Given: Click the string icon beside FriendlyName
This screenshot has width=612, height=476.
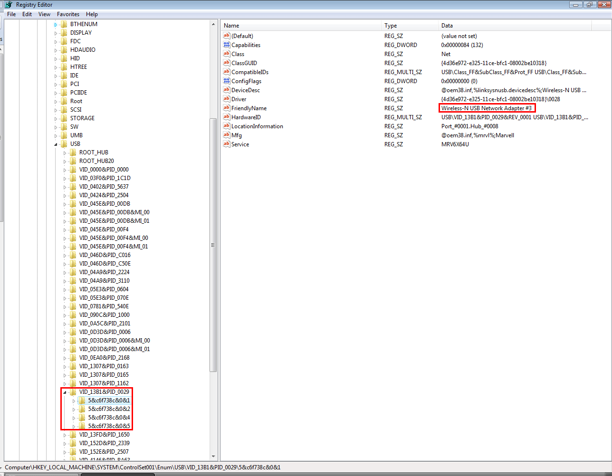Looking at the screenshot, I should coord(226,108).
